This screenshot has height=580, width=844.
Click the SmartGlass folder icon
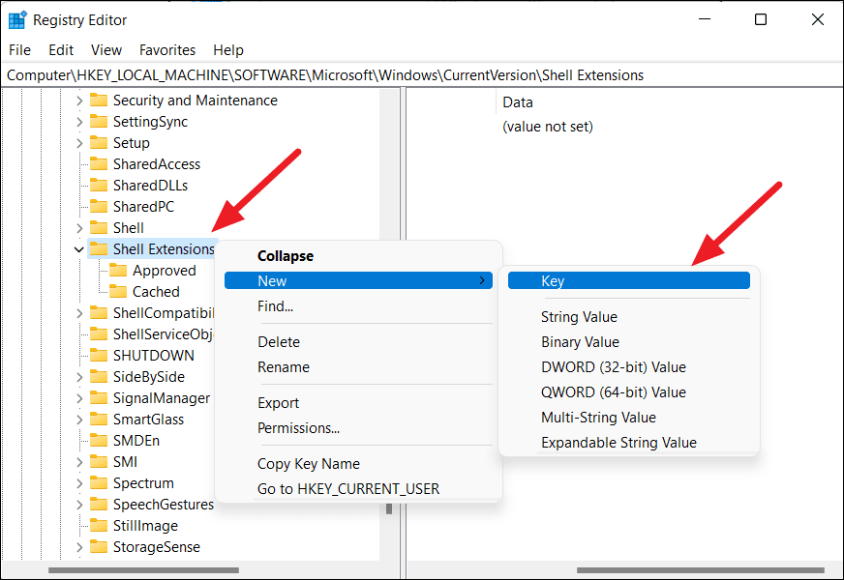point(99,420)
